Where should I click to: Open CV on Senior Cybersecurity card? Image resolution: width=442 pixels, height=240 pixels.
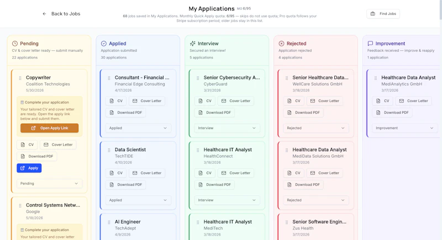[x=205, y=101]
